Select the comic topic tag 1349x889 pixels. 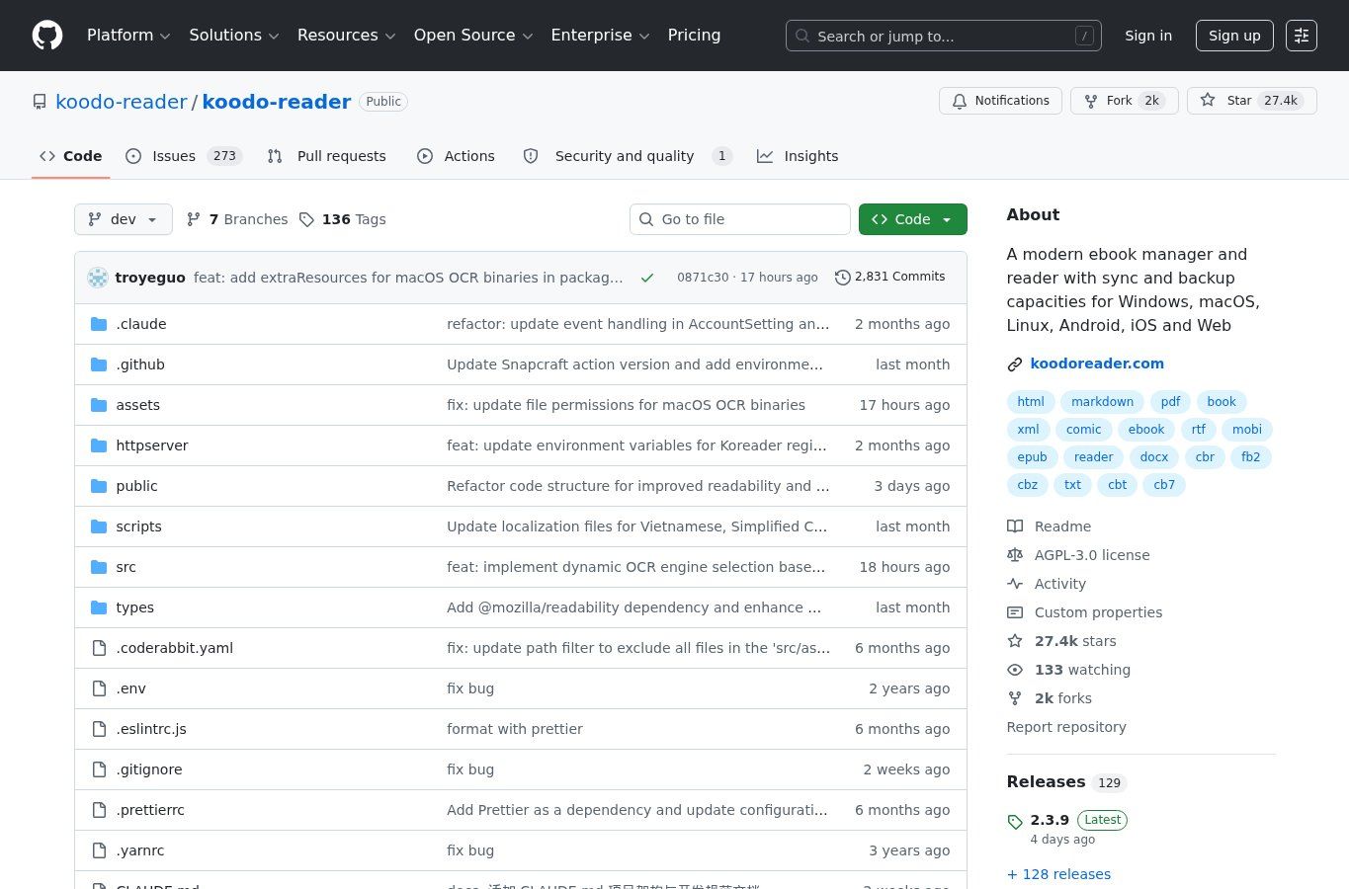[1083, 430]
